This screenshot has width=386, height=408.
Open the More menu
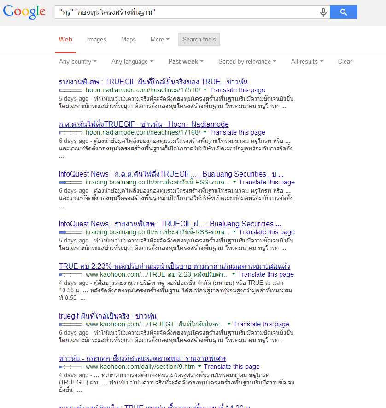(160, 39)
